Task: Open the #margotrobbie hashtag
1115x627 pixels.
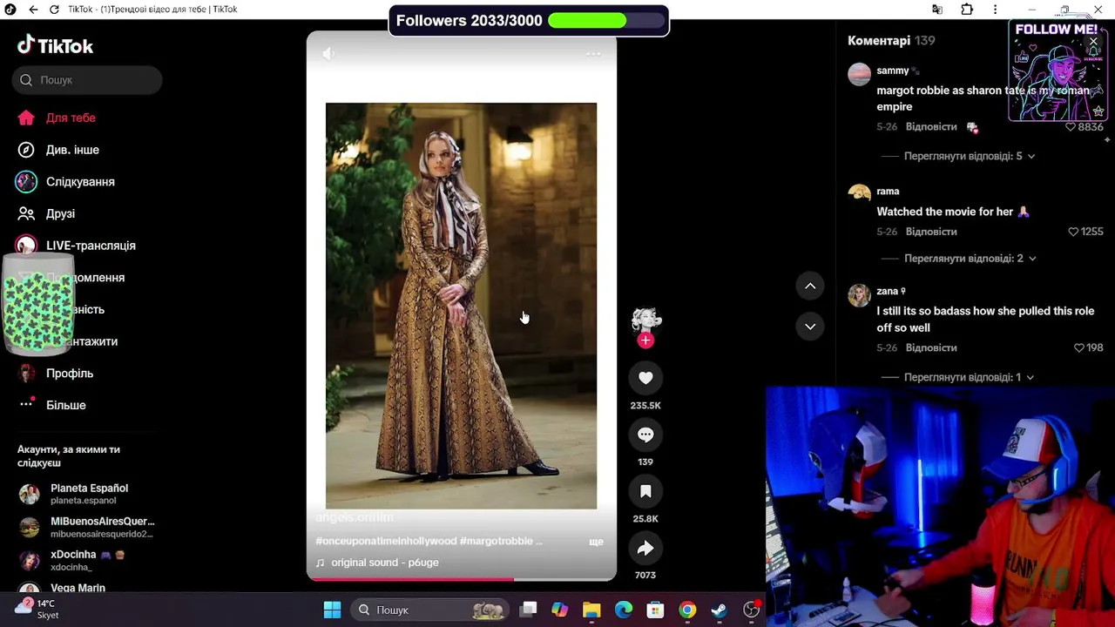Action: (497, 542)
